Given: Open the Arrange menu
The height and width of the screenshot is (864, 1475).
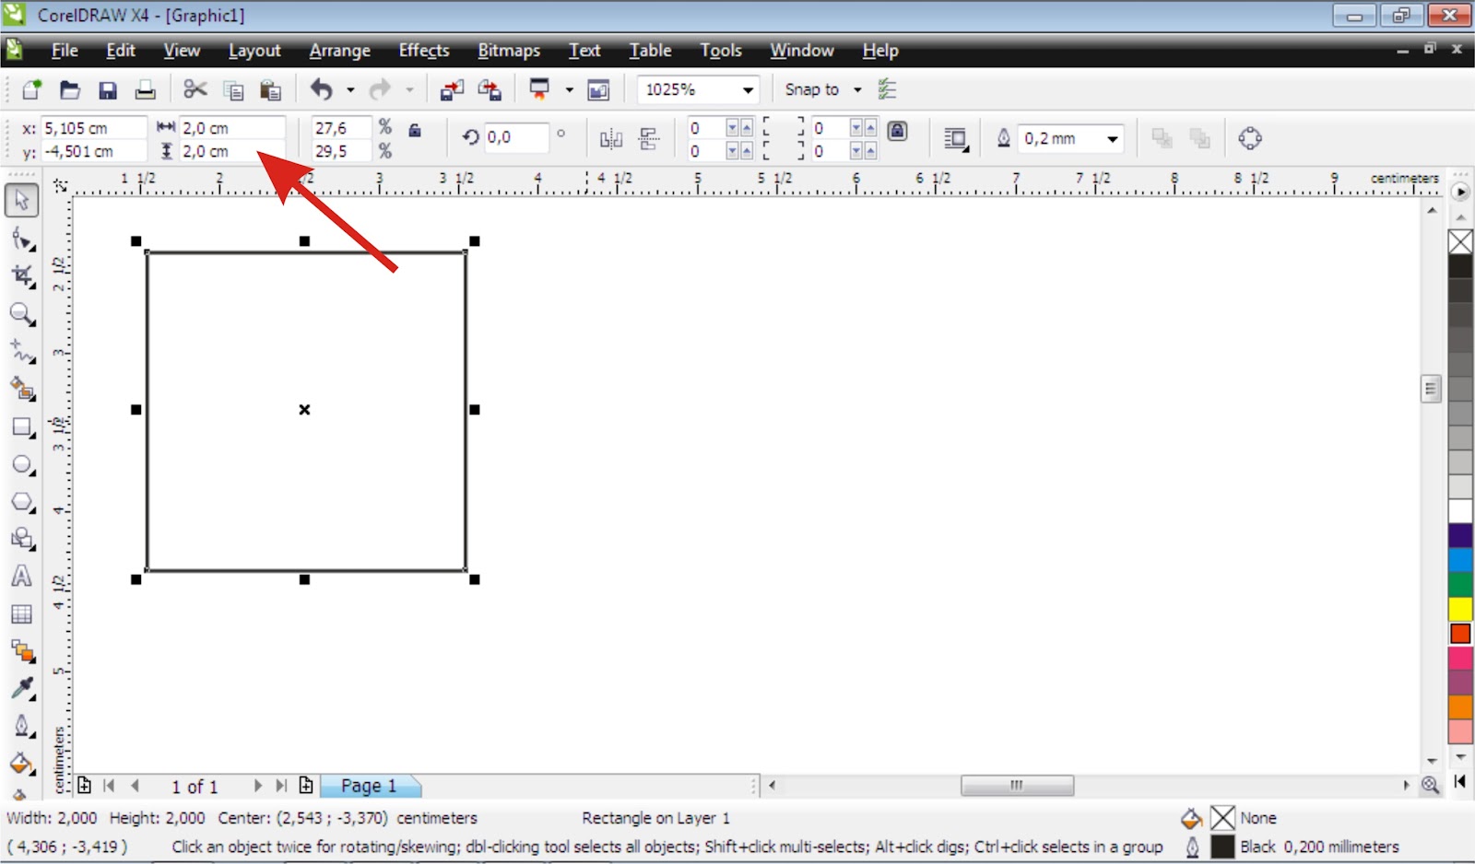Looking at the screenshot, I should [338, 51].
